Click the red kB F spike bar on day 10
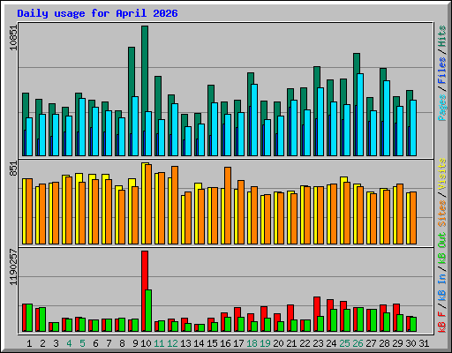Screen dimensions: 452x353 pyautogui.click(x=145, y=271)
